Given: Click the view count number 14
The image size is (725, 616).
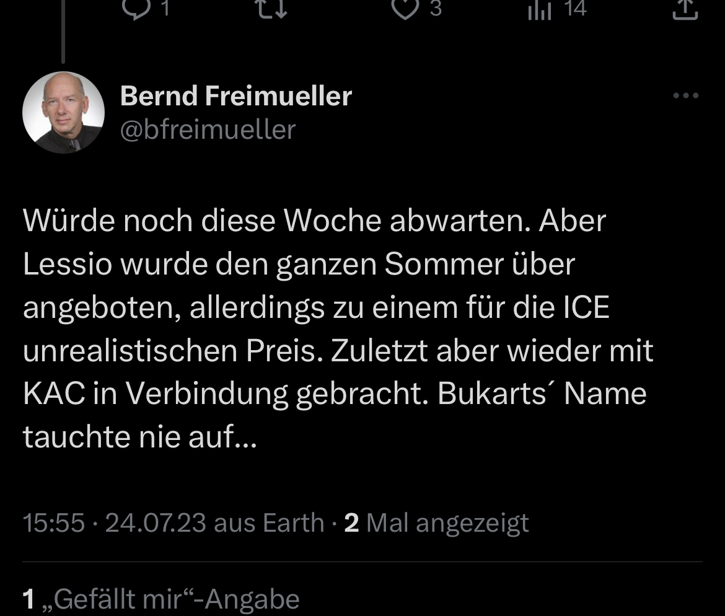Looking at the screenshot, I should tap(576, 7).
